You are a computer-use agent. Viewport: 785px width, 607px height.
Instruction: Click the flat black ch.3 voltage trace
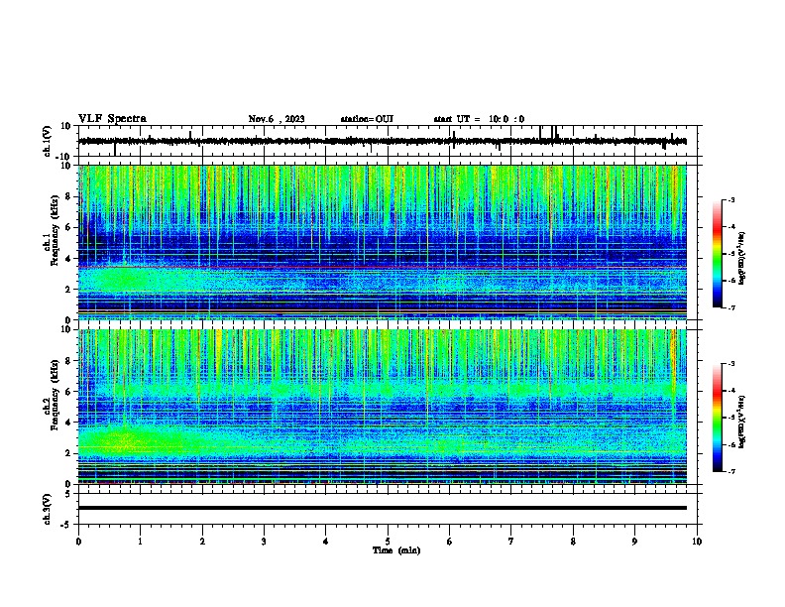[x=383, y=508]
